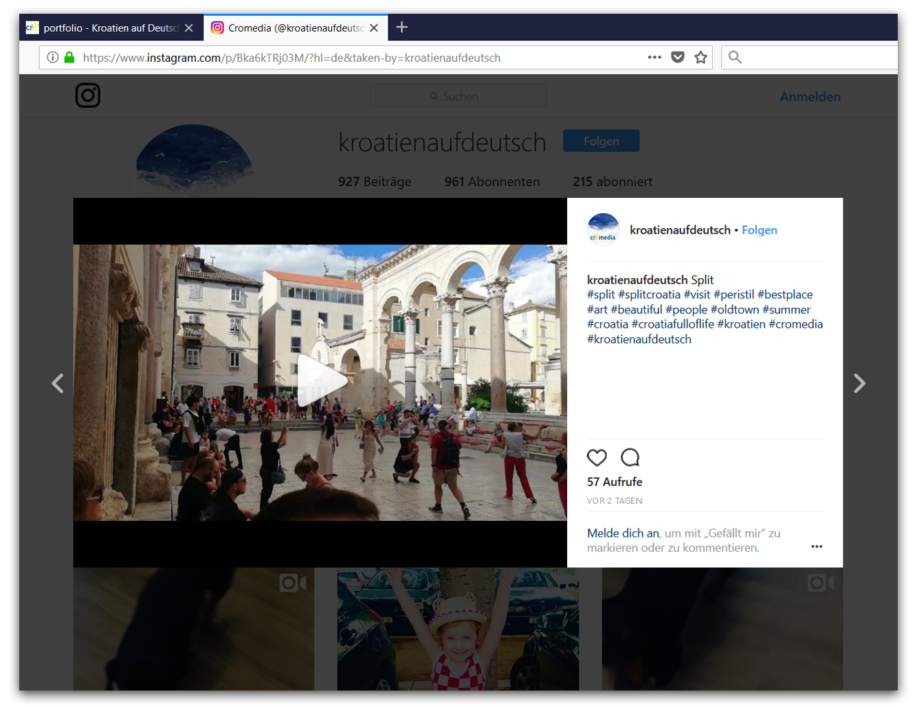Click the VOR 2 TAGEN timestamp

point(615,501)
